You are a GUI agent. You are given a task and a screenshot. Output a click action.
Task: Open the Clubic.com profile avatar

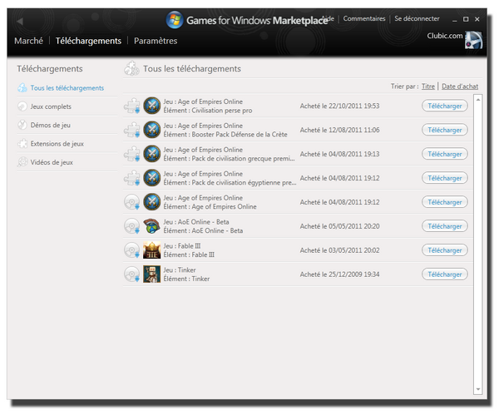point(473,40)
